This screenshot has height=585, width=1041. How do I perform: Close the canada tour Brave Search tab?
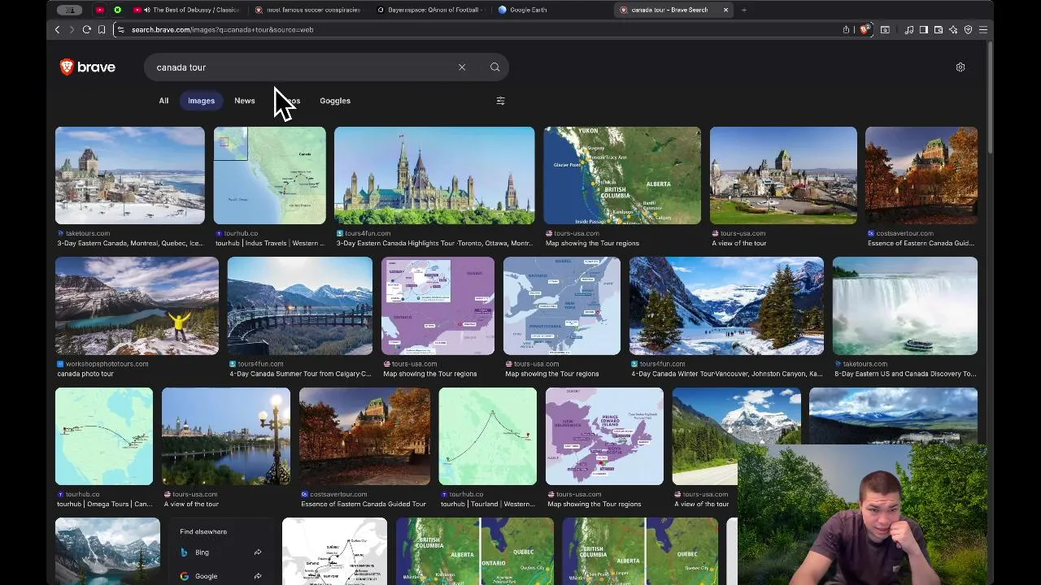[x=725, y=10]
